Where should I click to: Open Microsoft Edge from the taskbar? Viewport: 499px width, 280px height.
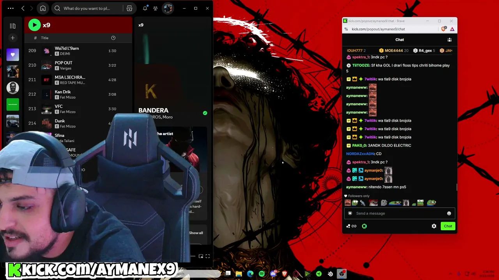[250, 274]
